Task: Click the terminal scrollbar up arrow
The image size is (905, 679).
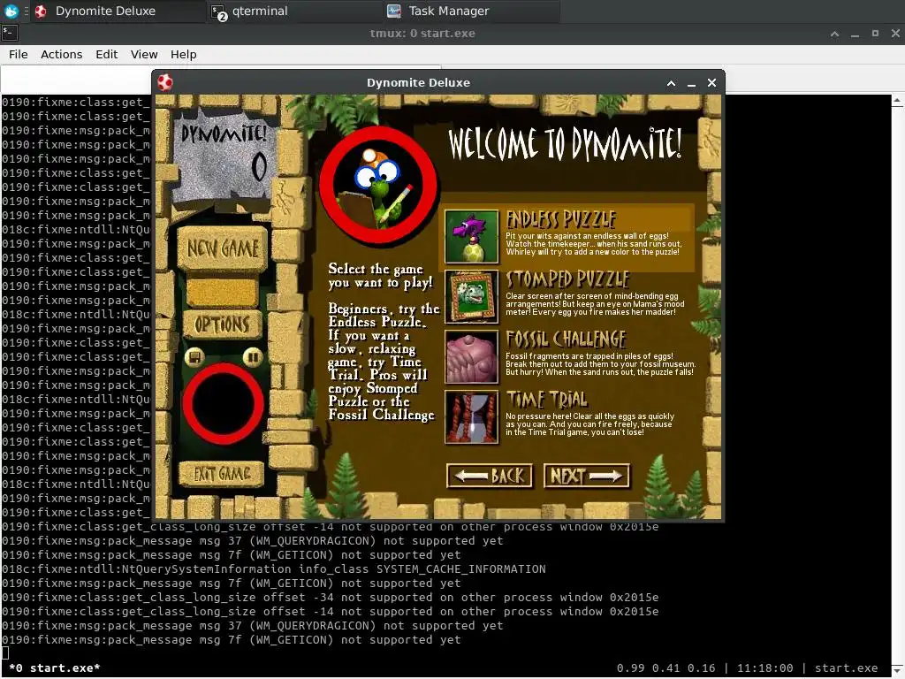Action: (x=898, y=101)
